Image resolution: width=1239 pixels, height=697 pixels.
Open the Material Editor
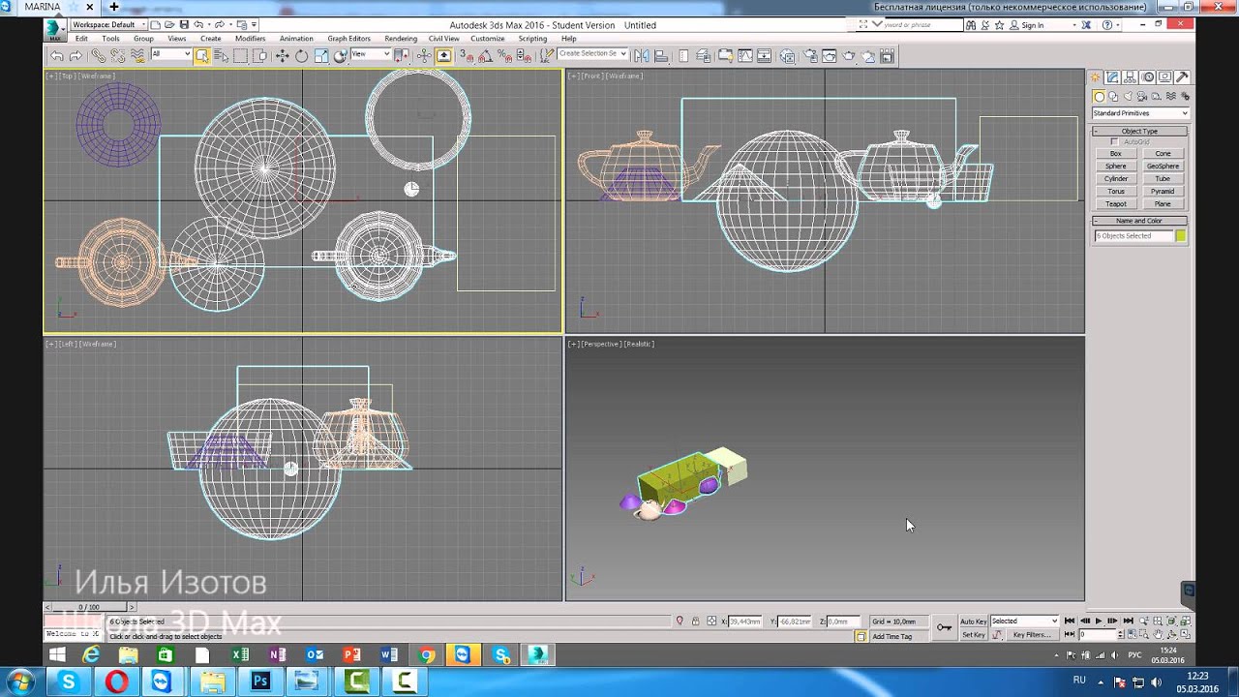[x=787, y=55]
